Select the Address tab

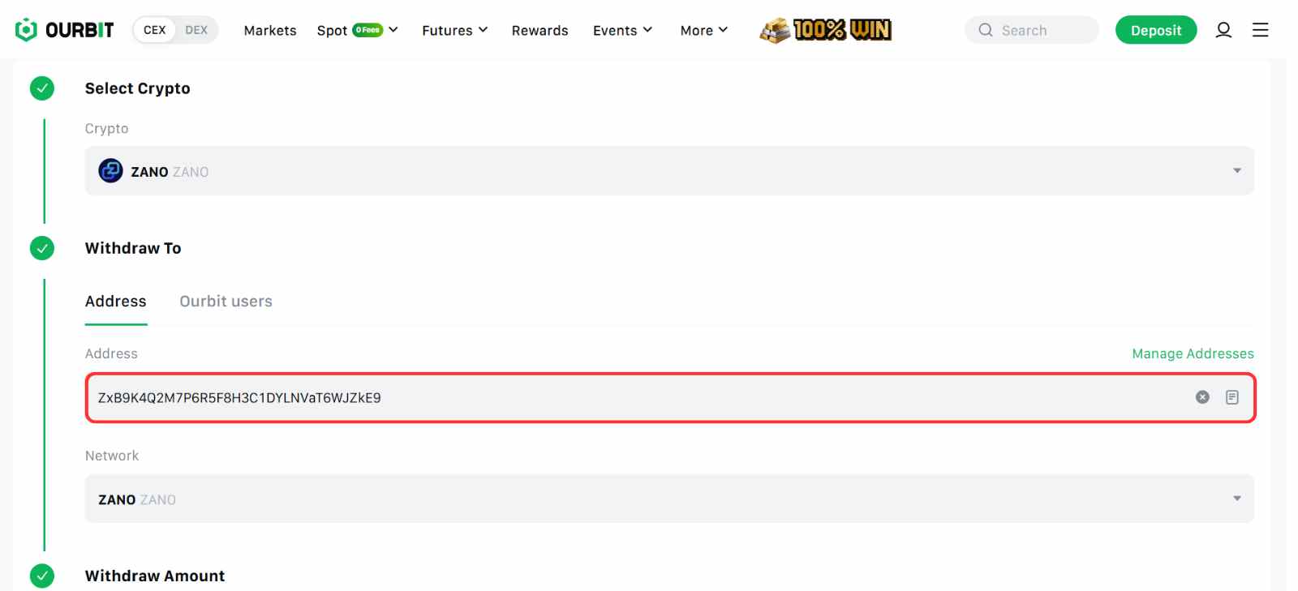(x=116, y=302)
